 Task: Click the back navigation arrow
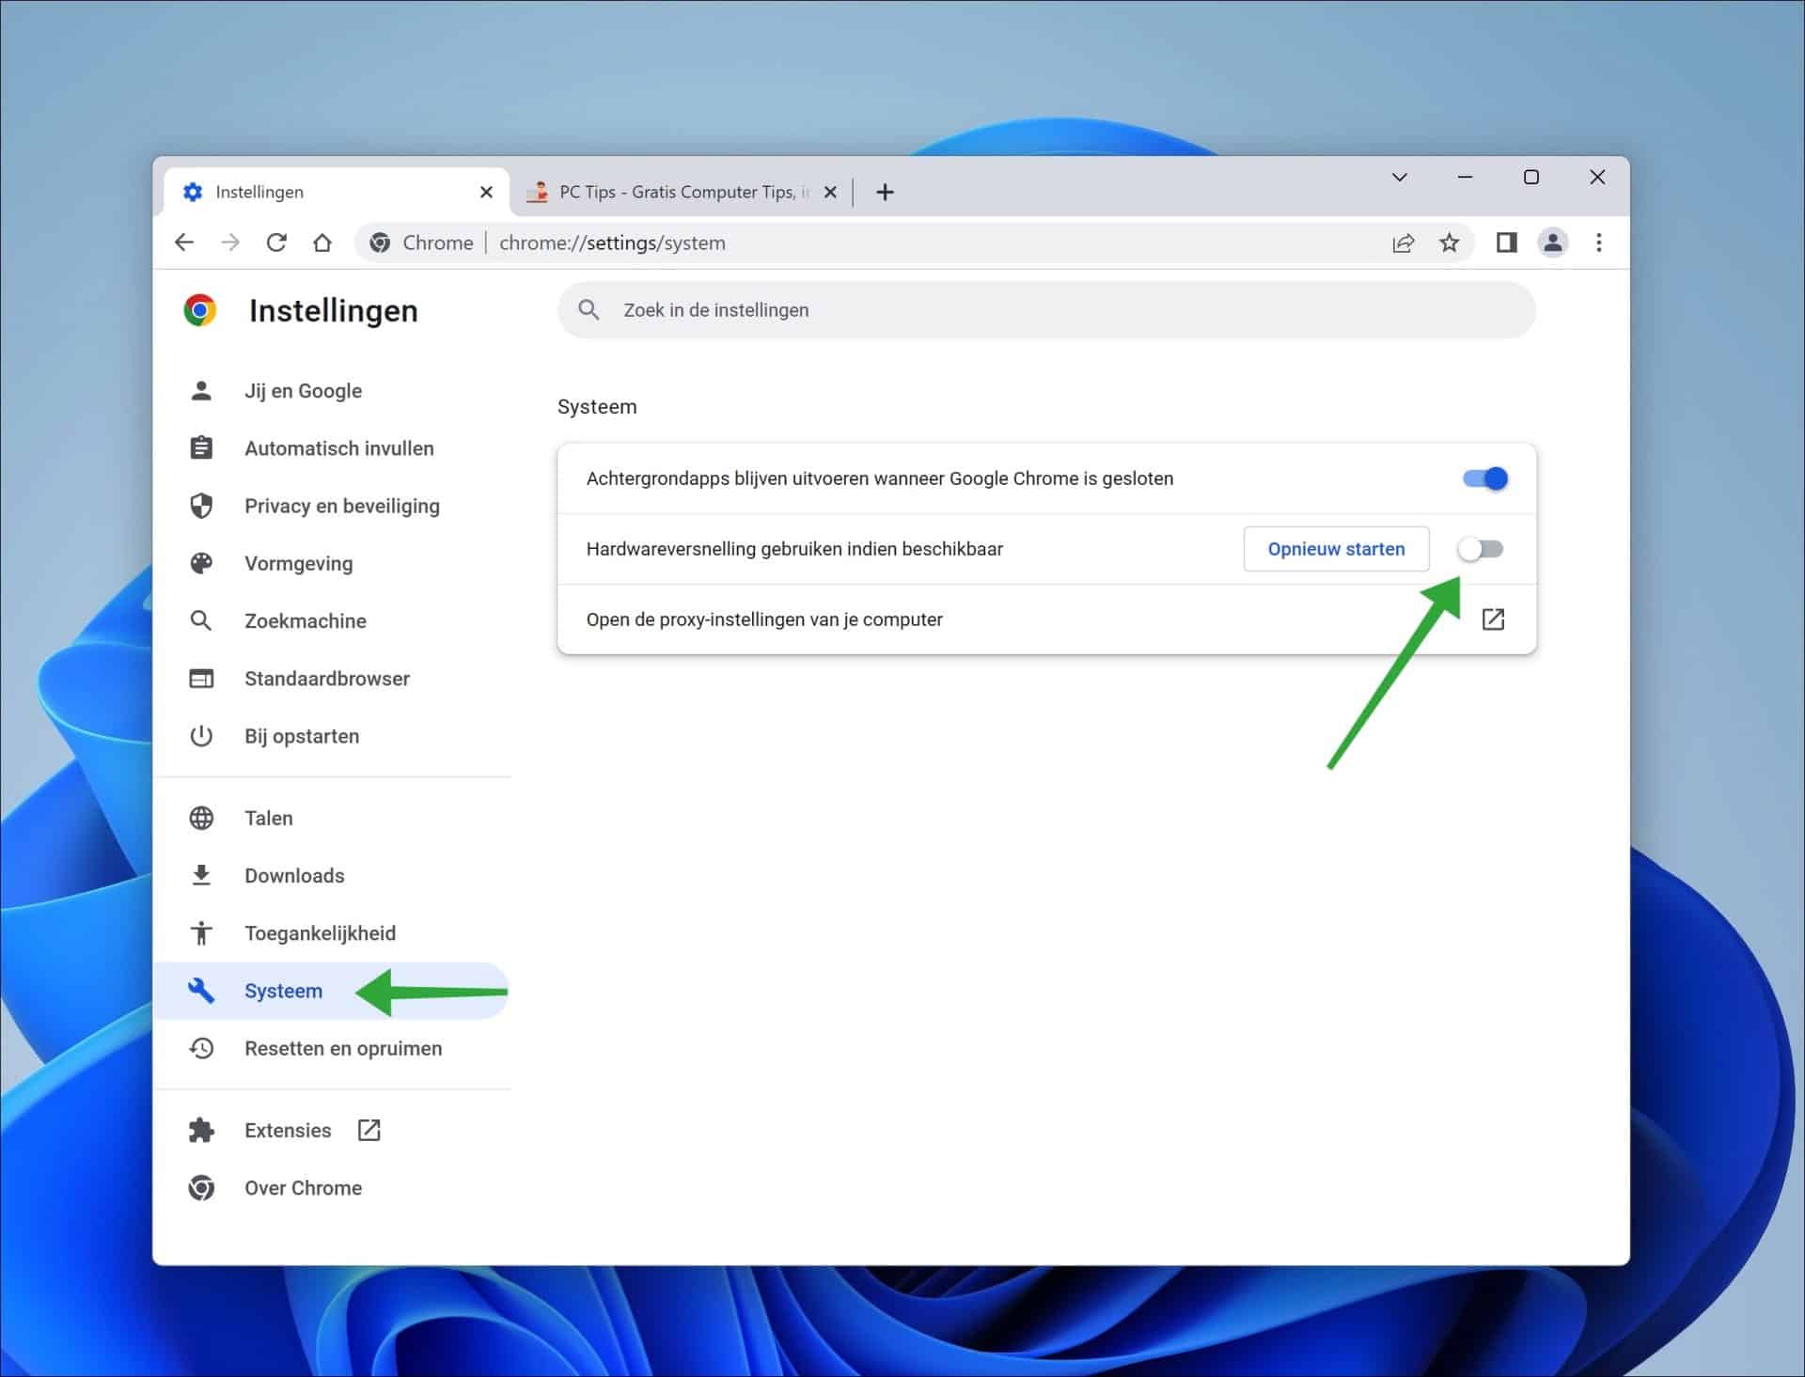(x=184, y=243)
